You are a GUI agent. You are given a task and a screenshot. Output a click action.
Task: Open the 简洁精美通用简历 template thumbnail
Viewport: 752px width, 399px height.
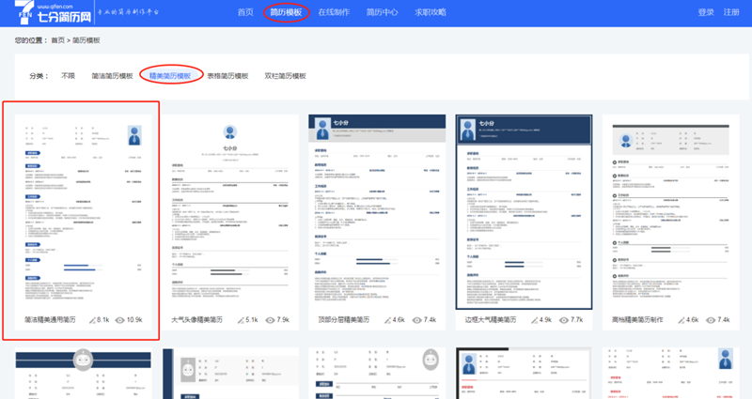click(84, 212)
